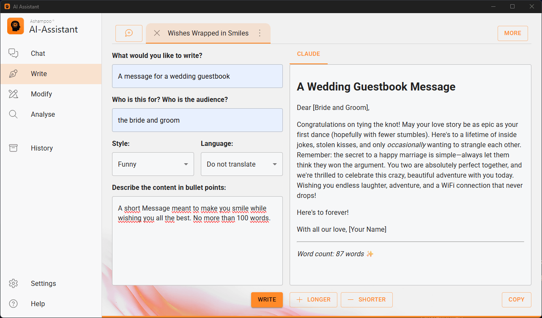This screenshot has width=542, height=318.
Task: Click the audience input field
Action: [197, 120]
